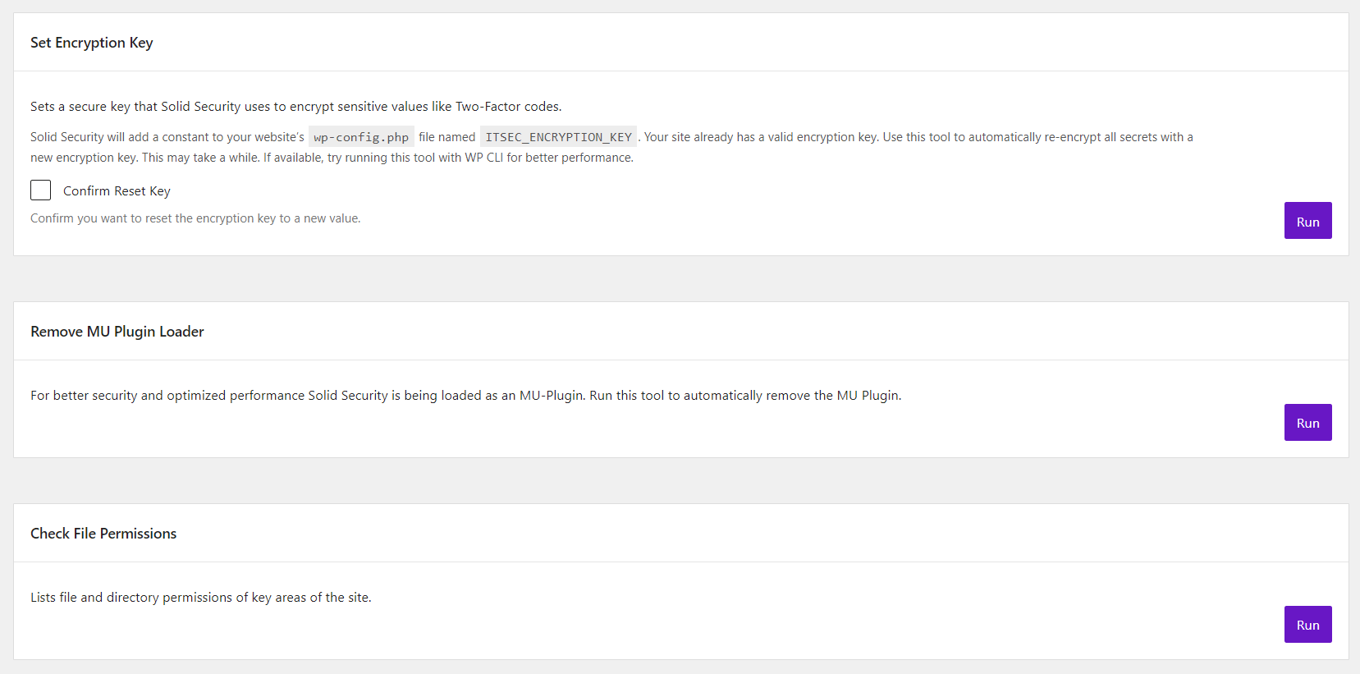Click the 'Lists file and directory permissions' text
The image size is (1360, 674).
201,598
